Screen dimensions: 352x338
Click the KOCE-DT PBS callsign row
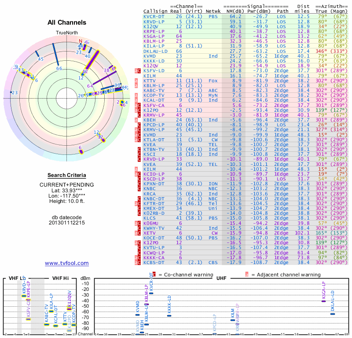coord(154,238)
